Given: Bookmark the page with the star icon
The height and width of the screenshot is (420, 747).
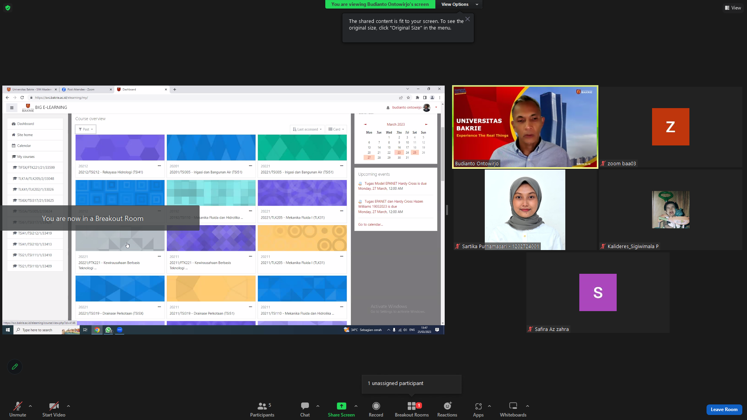Looking at the screenshot, I should (x=408, y=98).
